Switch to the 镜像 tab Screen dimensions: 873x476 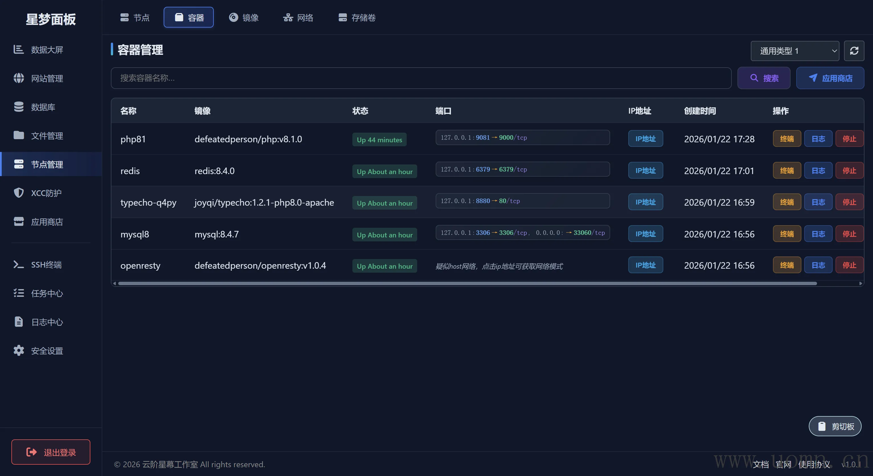coord(244,17)
